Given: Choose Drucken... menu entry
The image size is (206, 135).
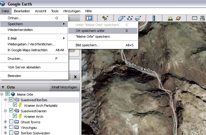Looking at the screenshot, I should (x=34, y=59).
